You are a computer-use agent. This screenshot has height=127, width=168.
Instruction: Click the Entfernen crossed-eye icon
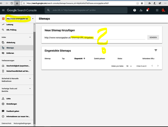pyautogui.click(x=3, y=53)
